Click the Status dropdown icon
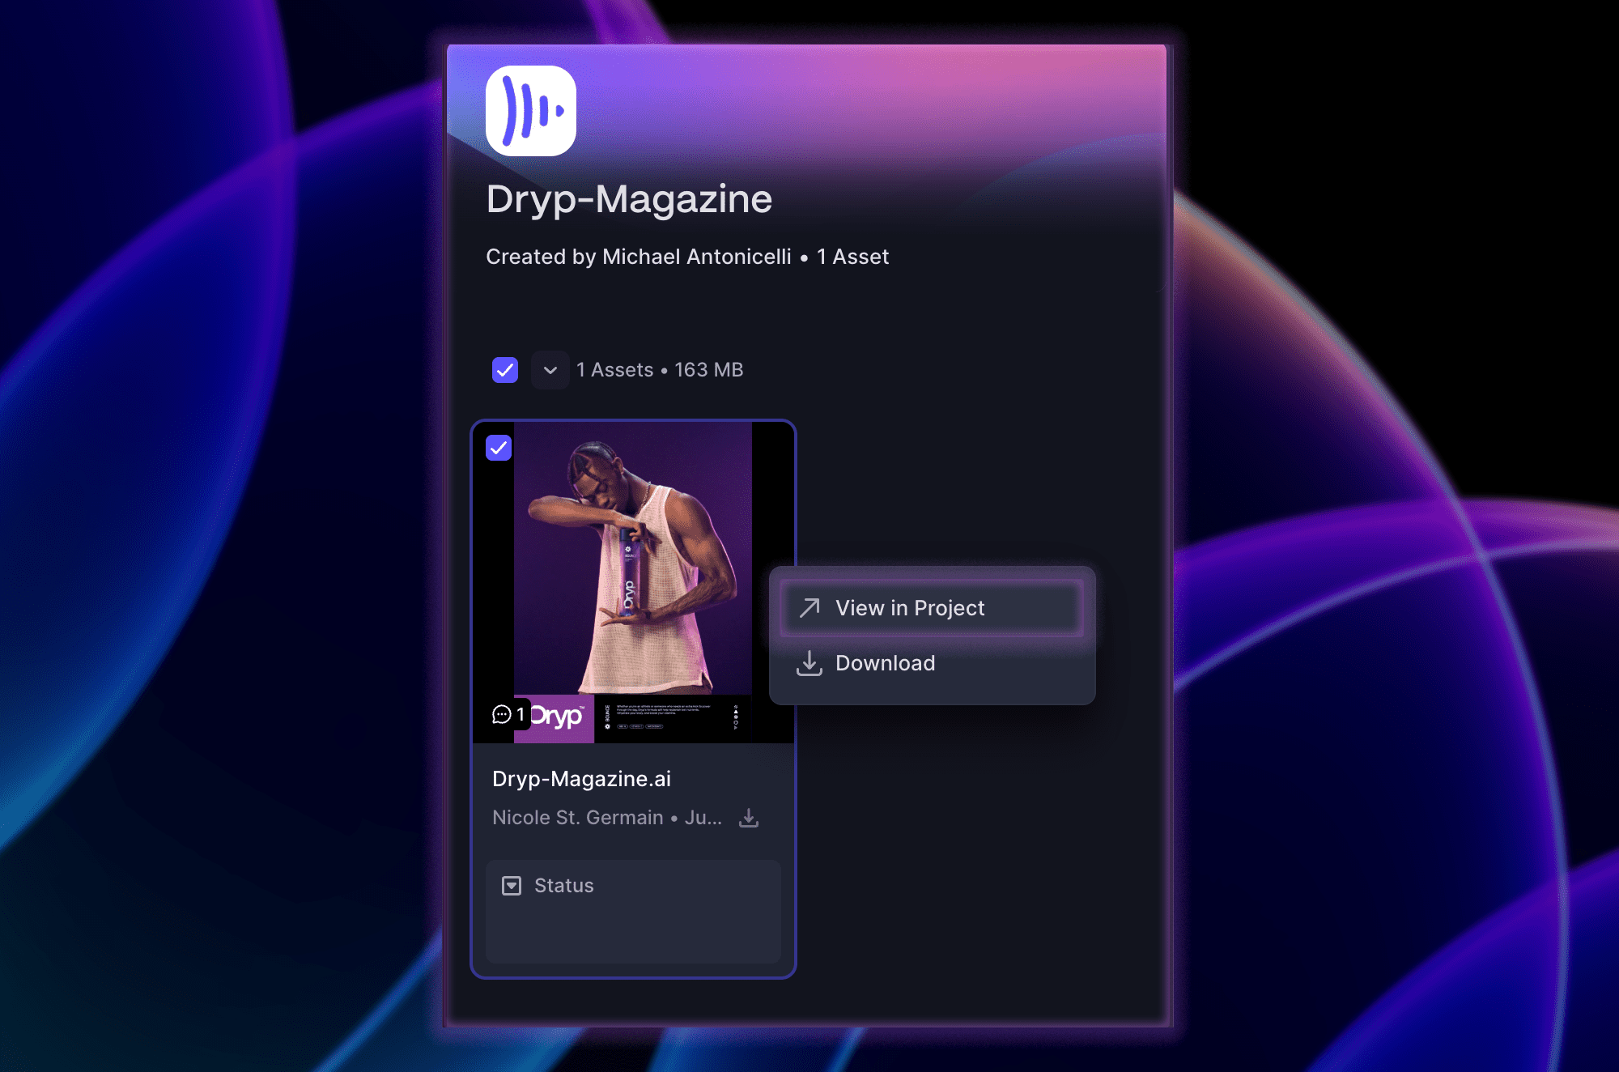Viewport: 1619px width, 1072px height. (x=512, y=886)
